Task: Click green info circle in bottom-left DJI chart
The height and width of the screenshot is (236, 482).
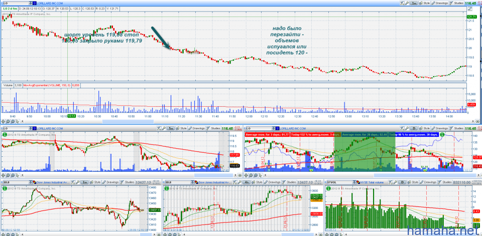Action: [x=5, y=188]
